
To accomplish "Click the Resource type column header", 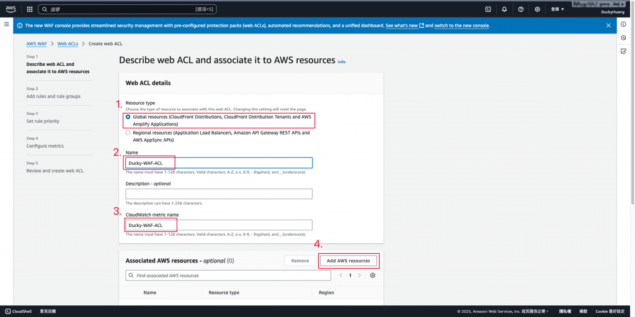I will click(x=223, y=292).
